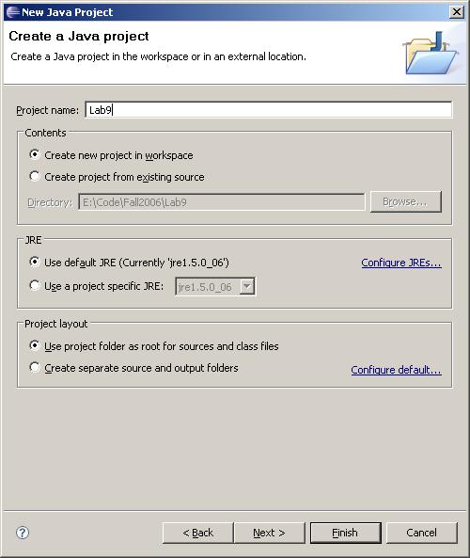
Task: Click the Eclipse icon in title bar
Action: [x=13, y=12]
